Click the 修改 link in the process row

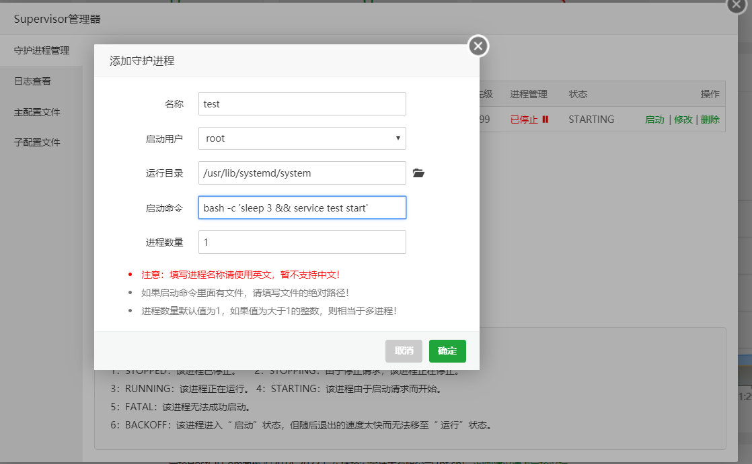(683, 120)
